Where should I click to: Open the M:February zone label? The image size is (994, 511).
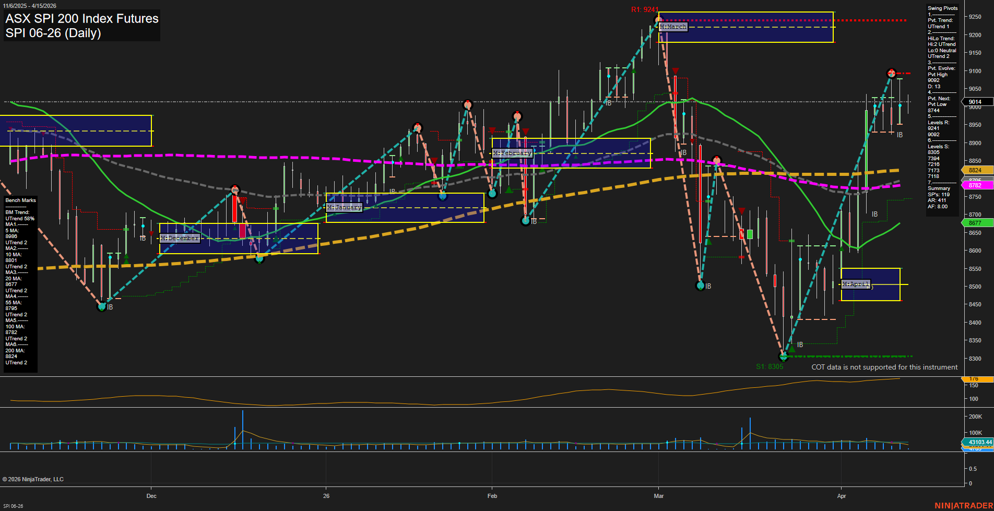point(513,153)
